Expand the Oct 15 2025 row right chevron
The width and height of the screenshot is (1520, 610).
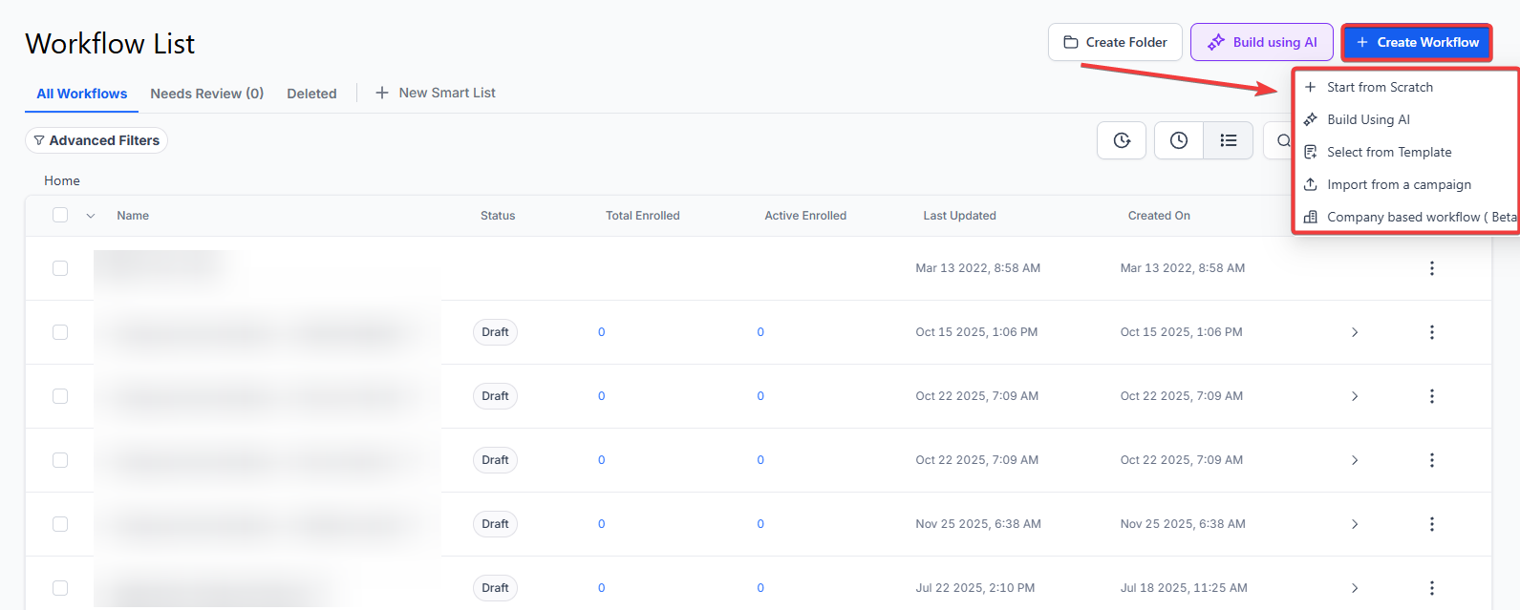[1355, 332]
